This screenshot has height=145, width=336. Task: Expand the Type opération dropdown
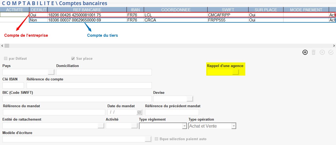pos(234,126)
